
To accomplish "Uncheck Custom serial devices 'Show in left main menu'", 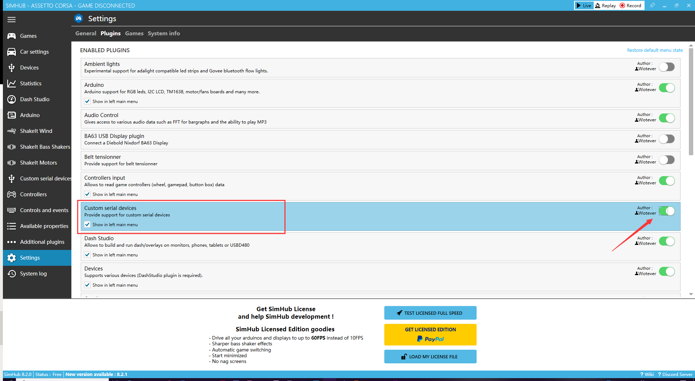I will (x=87, y=225).
